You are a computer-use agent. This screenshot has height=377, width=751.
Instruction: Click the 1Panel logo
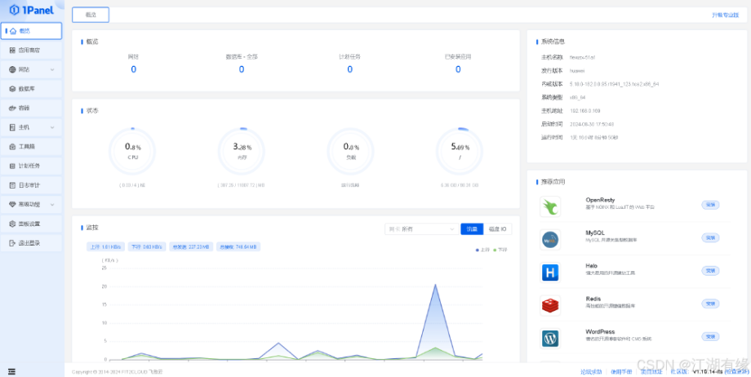click(32, 9)
